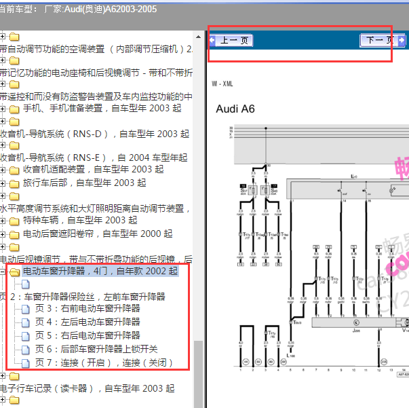The width and height of the screenshot is (409, 408).
Task: Click folder icon of 电动后窗遮阳卷帘 item
Action: (14, 235)
